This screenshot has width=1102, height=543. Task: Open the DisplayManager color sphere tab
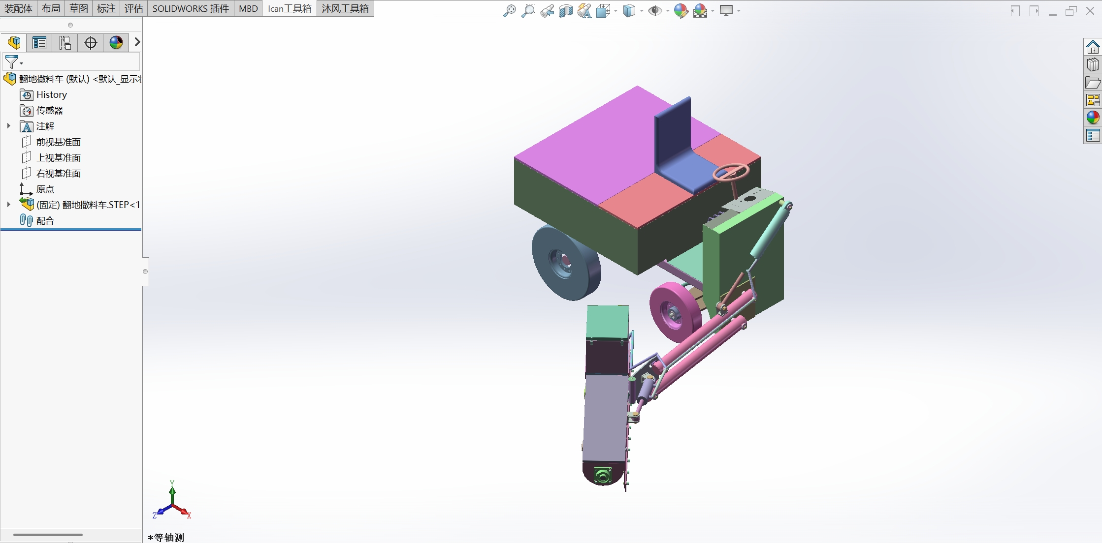click(116, 43)
